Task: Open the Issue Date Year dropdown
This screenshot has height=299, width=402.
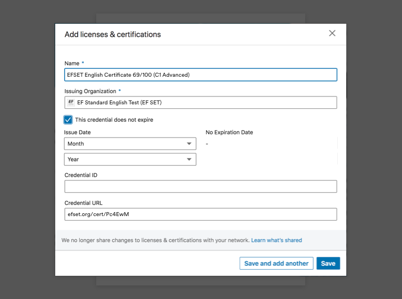Action: [x=129, y=160]
